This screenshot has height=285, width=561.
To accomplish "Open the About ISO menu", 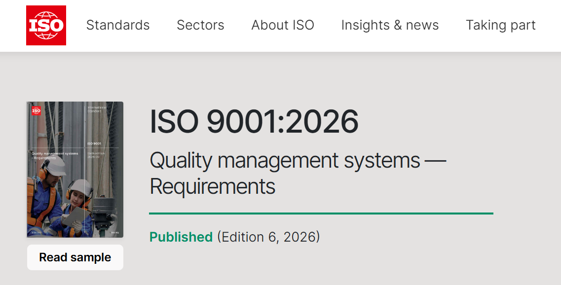I will point(283,25).
